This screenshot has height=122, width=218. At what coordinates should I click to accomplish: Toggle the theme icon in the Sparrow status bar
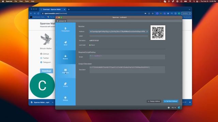[169, 107]
